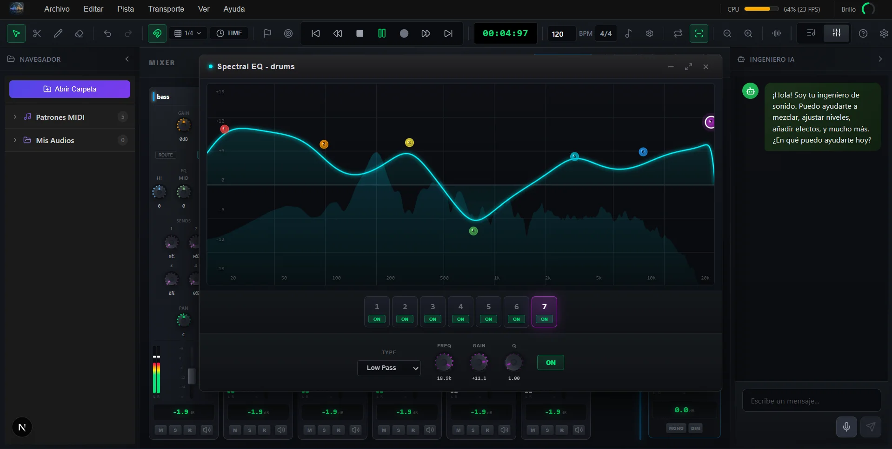Select the pencil draw tool
This screenshot has height=449, width=892.
(x=58, y=33)
